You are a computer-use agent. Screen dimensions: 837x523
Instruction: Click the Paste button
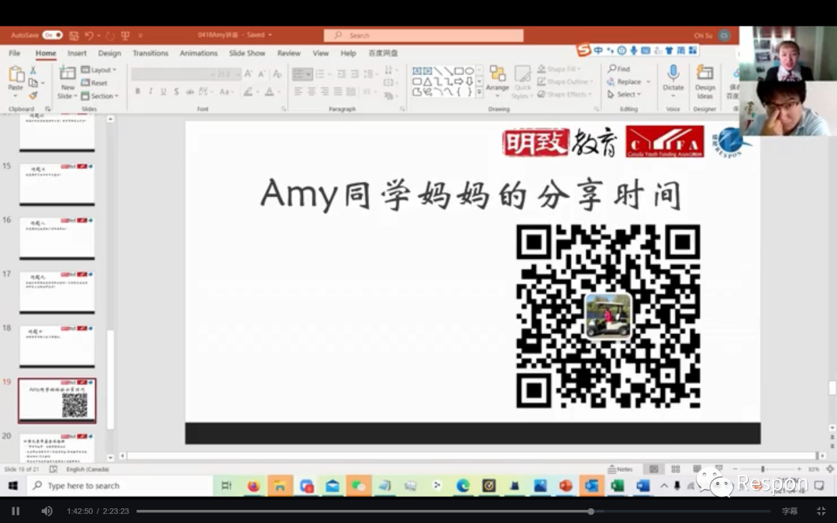[15, 81]
